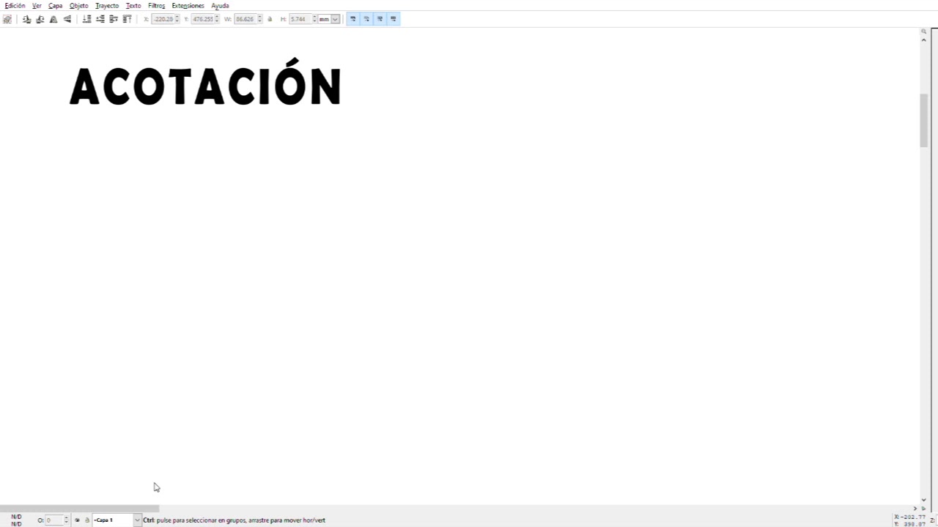
Task: Open the Filtros menu
Action: tap(157, 5)
